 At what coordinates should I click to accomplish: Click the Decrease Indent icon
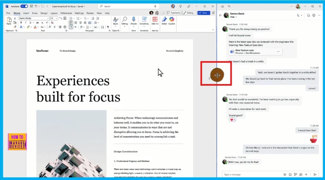pyautogui.click(x=93, y=18)
